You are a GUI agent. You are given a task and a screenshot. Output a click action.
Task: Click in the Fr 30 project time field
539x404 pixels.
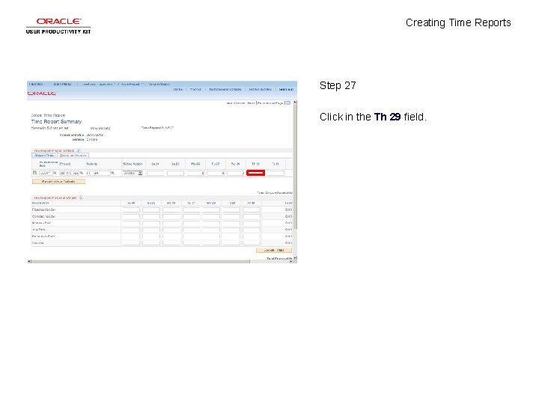275,173
